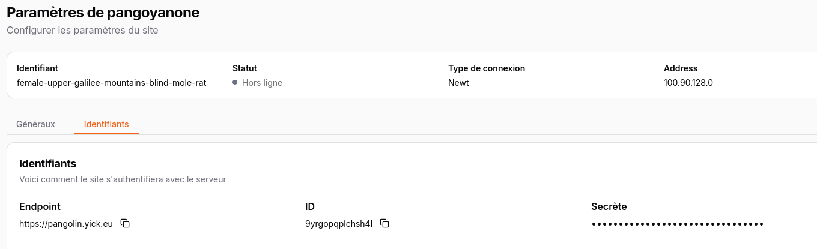
Task: Click the Address label in info card
Action: click(681, 68)
